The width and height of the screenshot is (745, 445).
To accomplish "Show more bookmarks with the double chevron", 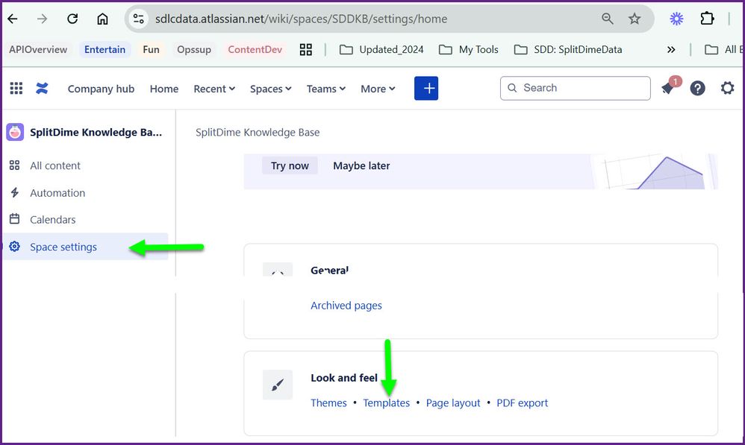I will click(x=671, y=49).
